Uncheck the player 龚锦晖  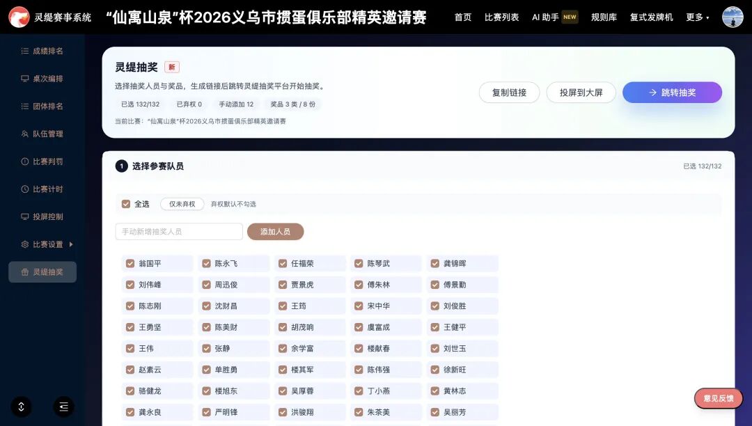[435, 264]
